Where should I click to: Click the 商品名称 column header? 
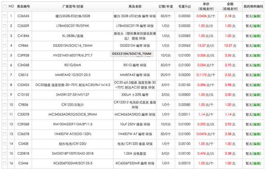[x=135, y=7]
